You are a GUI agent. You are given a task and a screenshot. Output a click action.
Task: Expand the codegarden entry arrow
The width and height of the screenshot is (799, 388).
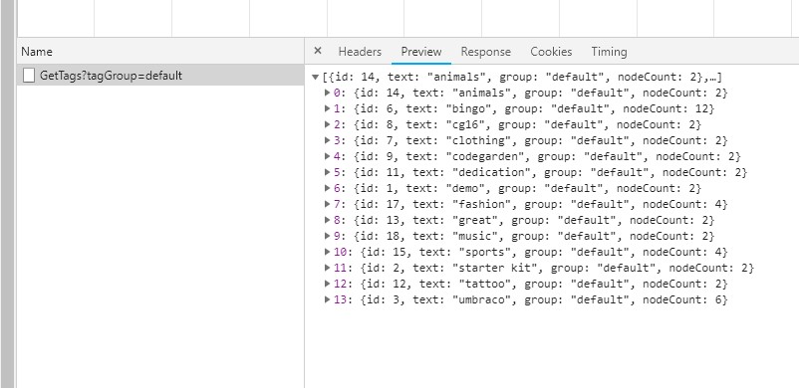click(x=327, y=156)
